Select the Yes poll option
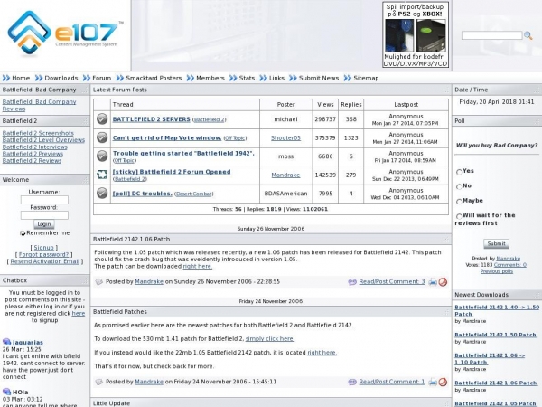 [459, 171]
